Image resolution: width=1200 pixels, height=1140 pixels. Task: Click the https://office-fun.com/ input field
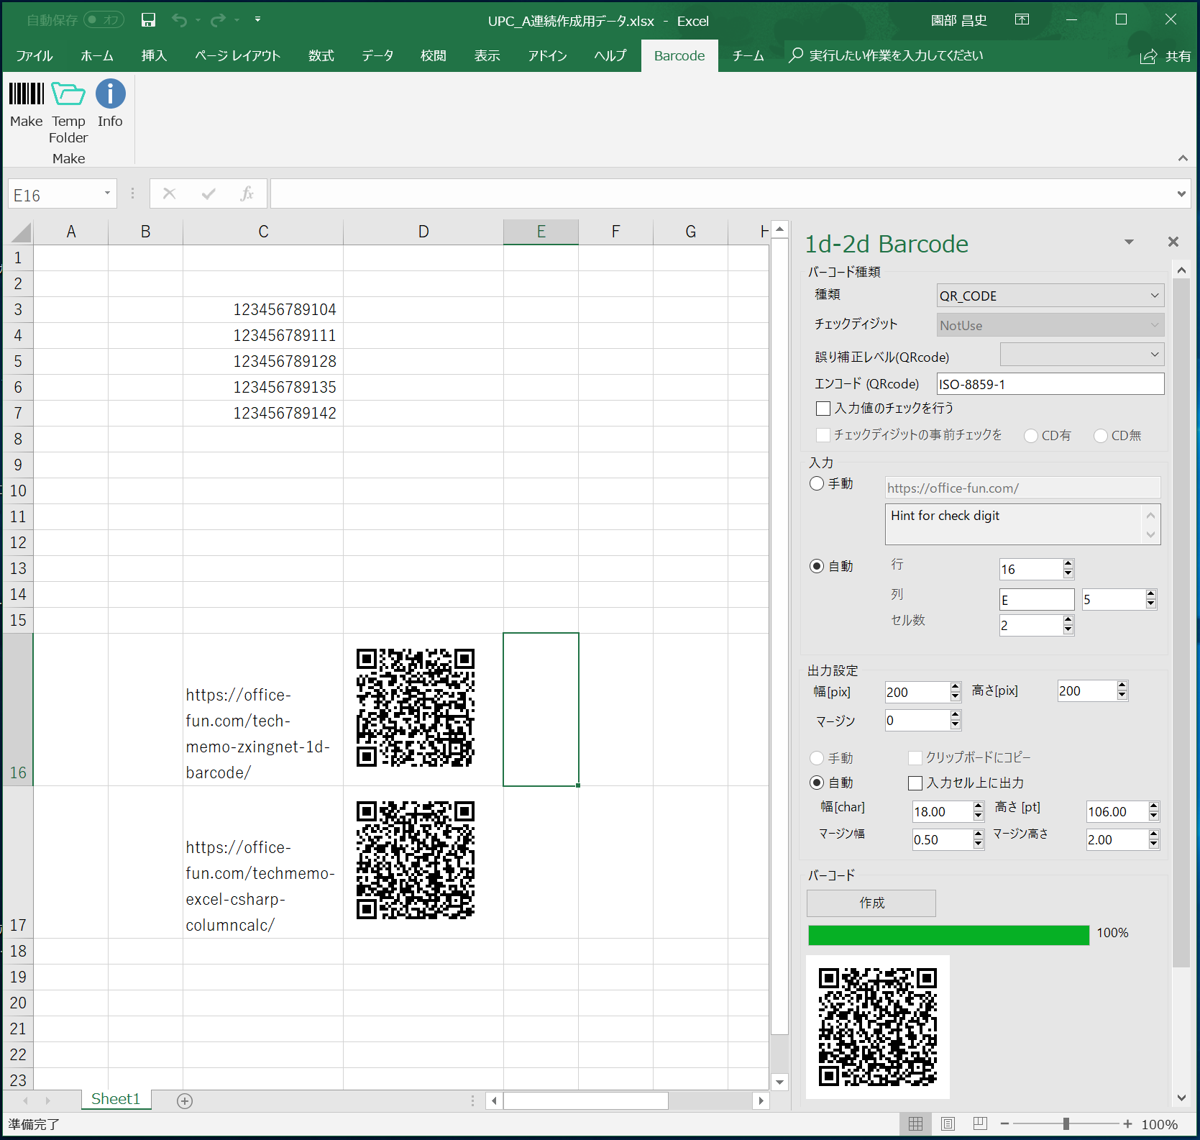1022,488
